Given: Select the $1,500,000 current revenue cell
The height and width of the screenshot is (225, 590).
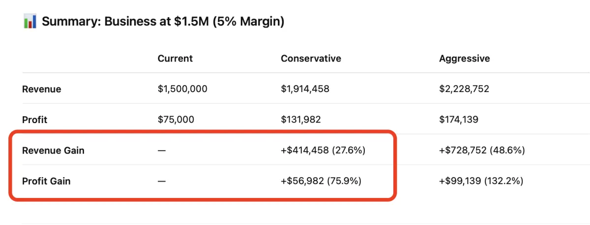Looking at the screenshot, I should [182, 89].
